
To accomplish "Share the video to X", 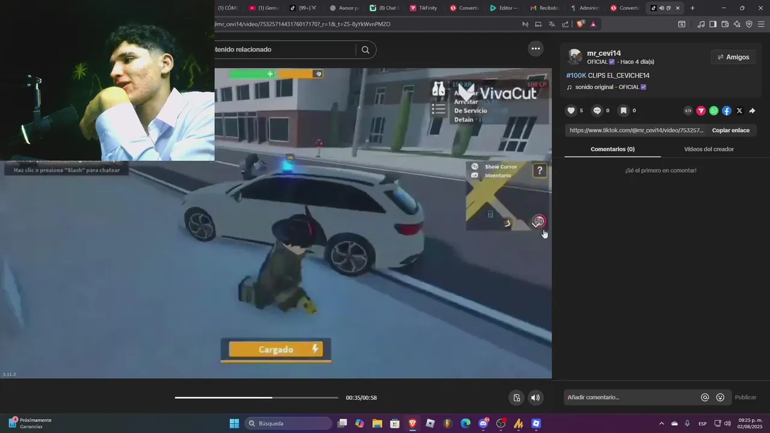I will click(739, 111).
